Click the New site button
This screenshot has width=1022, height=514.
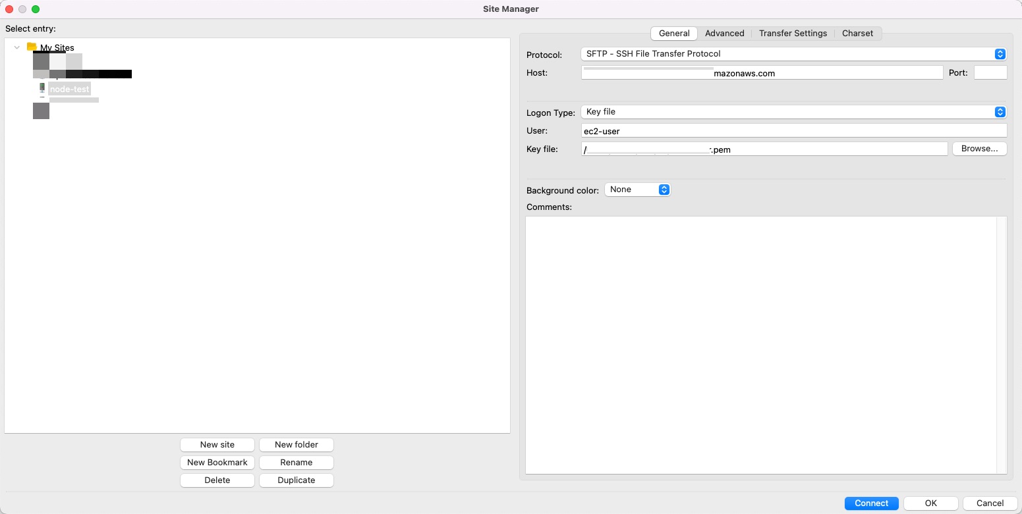tap(217, 445)
